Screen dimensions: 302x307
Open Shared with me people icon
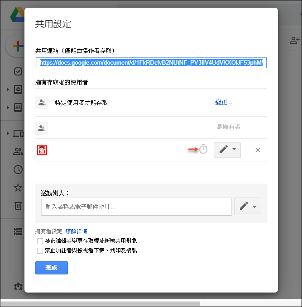[18, 151]
